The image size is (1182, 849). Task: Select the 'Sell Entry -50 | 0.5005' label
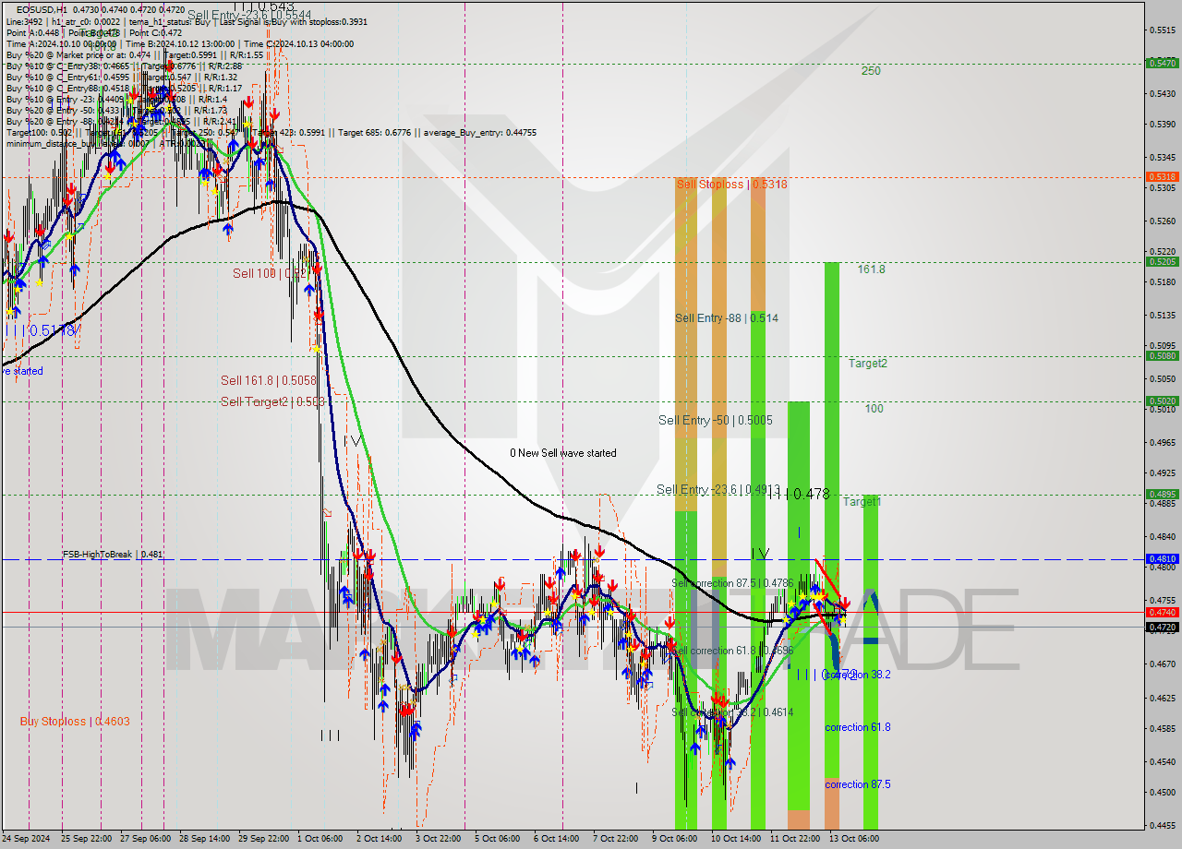tap(716, 421)
